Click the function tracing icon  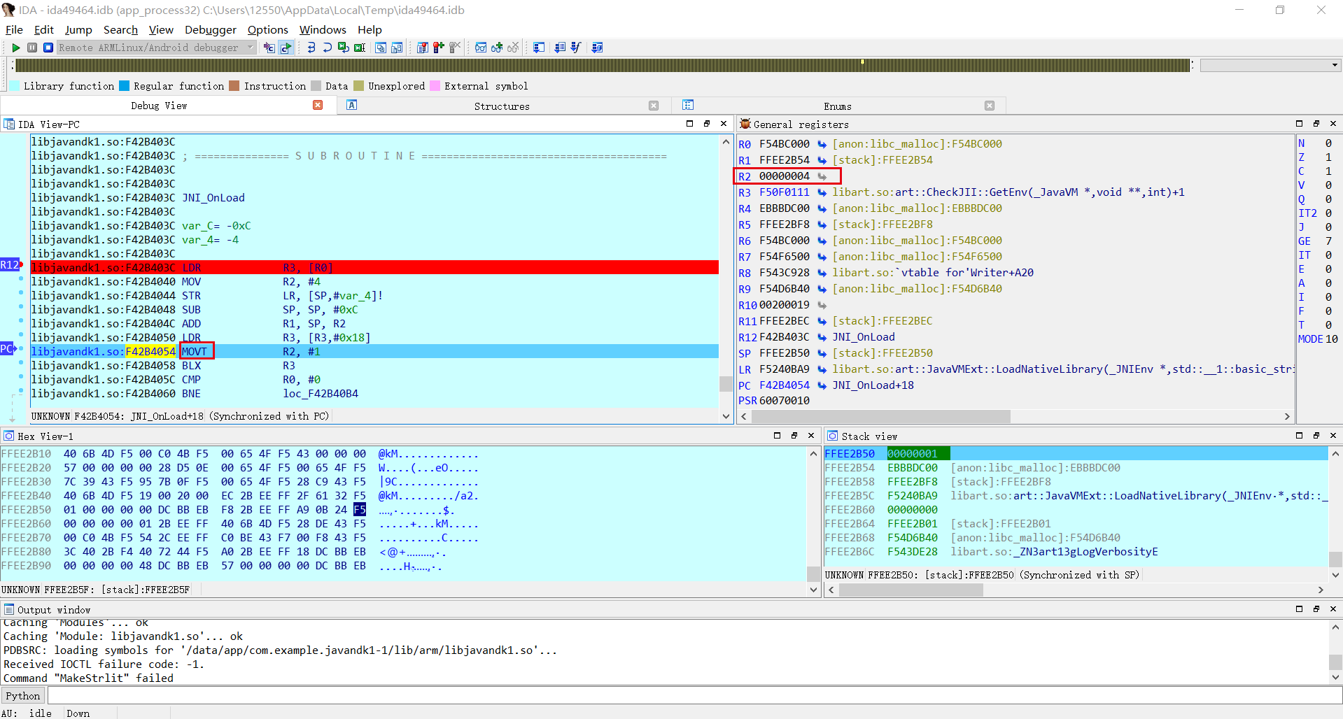576,48
